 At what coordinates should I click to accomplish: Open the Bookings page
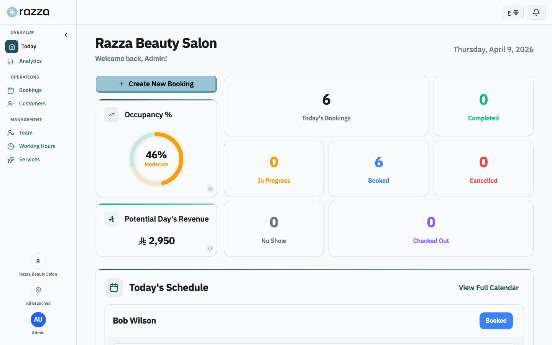30,90
